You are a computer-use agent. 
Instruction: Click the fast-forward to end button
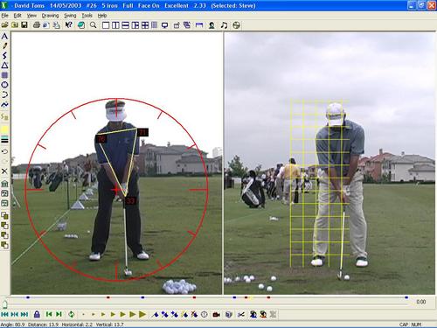[24, 314]
